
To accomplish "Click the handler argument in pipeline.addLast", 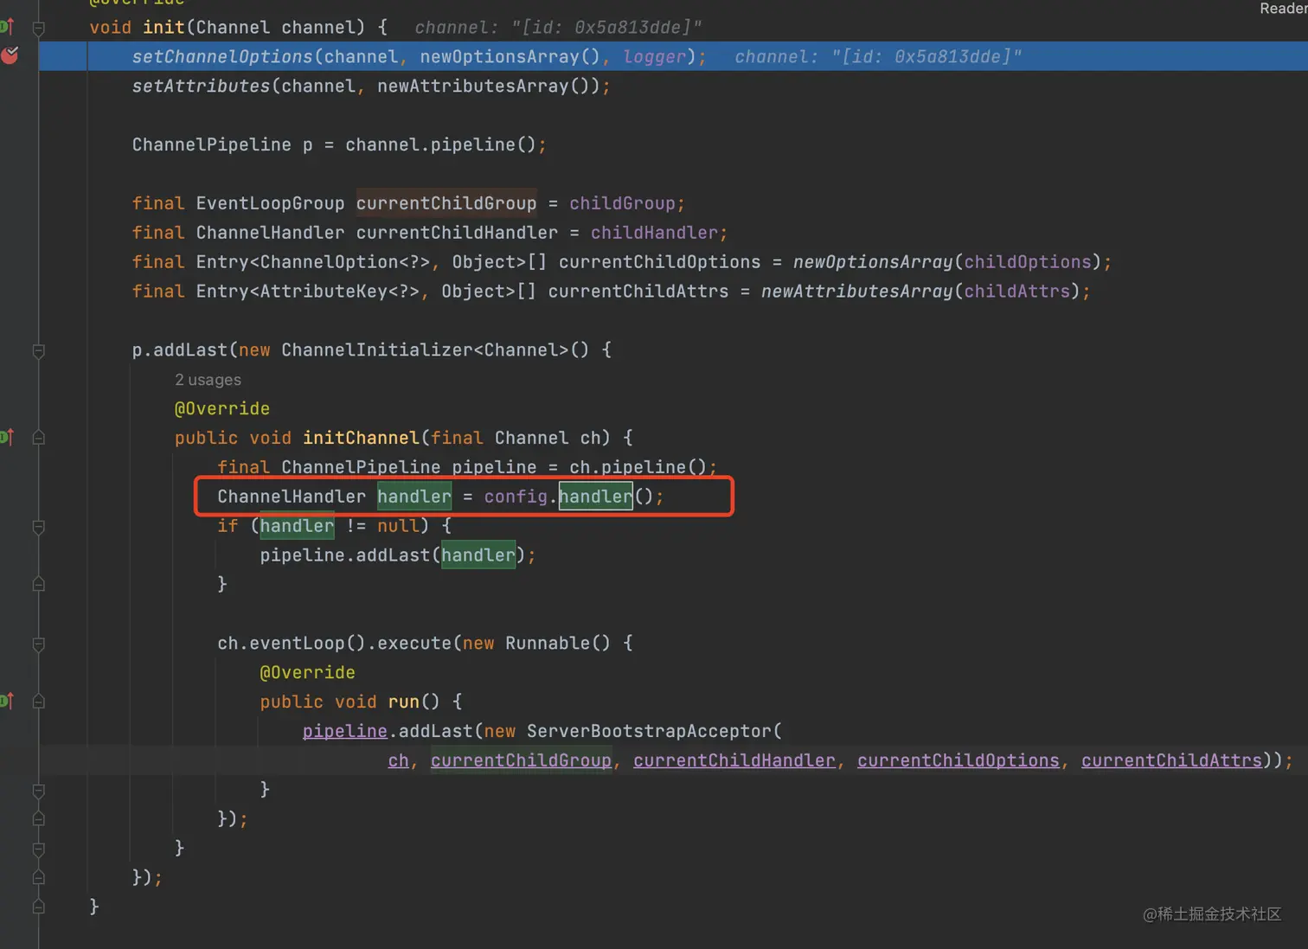I will coord(478,555).
